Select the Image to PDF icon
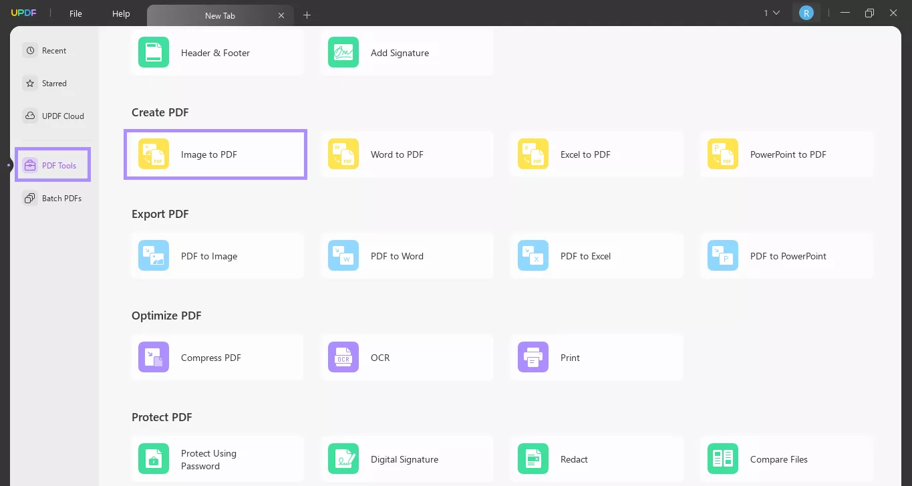The image size is (912, 486). coord(154,154)
